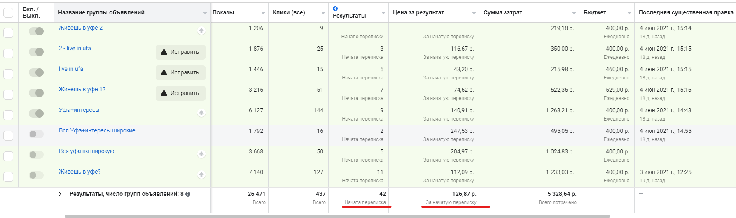Open the Вся уфа на широкую ad set link
736x218 pixels.
coord(86,151)
